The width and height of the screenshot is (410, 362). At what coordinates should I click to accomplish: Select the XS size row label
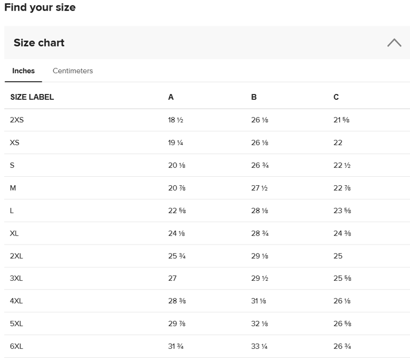pos(14,143)
